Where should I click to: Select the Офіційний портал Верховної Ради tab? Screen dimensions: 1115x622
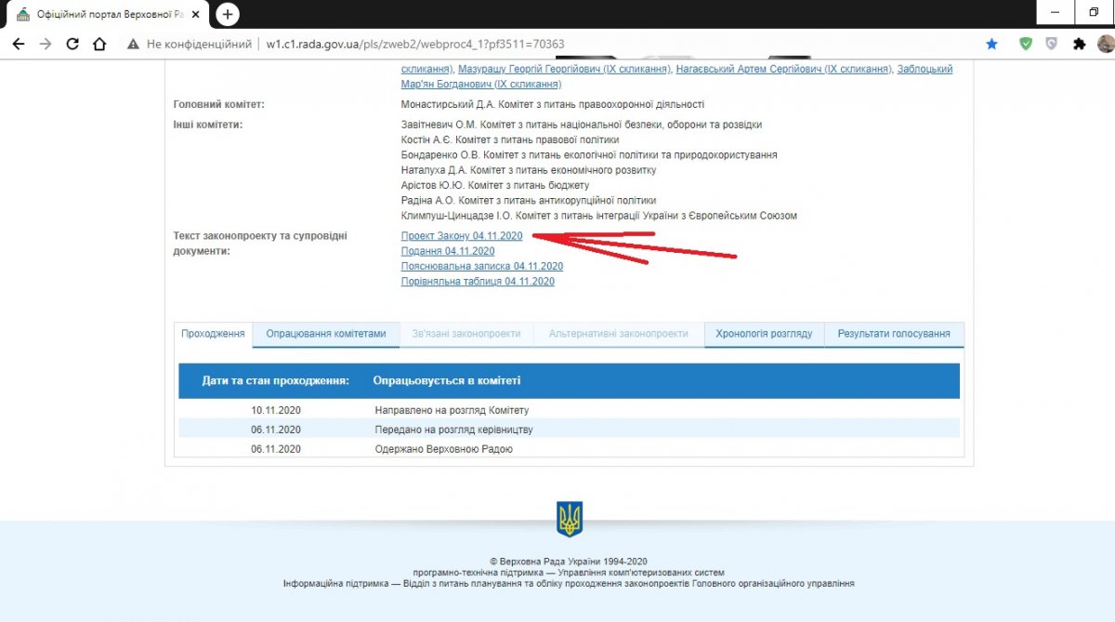(x=107, y=15)
